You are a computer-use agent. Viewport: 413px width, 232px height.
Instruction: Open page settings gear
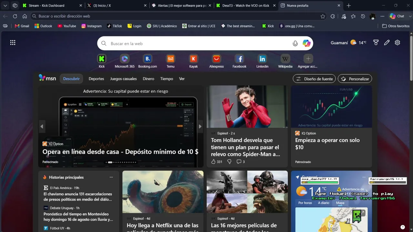398,43
